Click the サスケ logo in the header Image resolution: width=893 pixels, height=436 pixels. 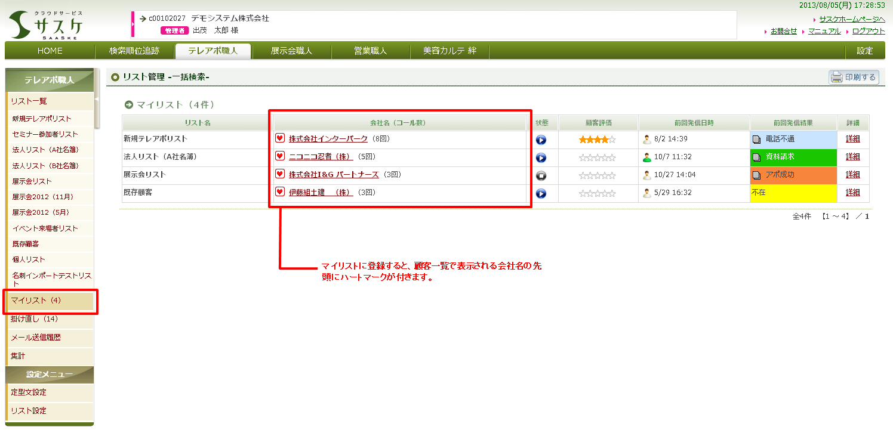tap(46, 24)
